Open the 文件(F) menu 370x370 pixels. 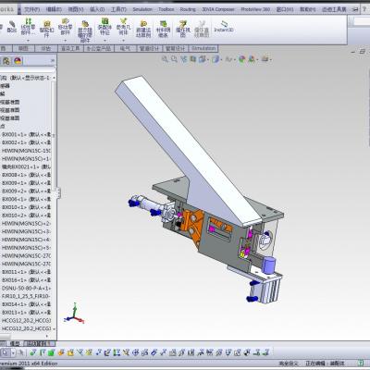[x=32, y=9]
